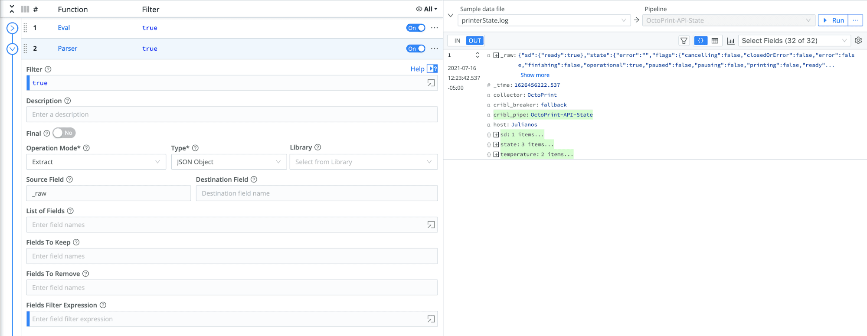Click the filter funnel icon in preview
This screenshot has height=336, width=867.
[x=684, y=41]
